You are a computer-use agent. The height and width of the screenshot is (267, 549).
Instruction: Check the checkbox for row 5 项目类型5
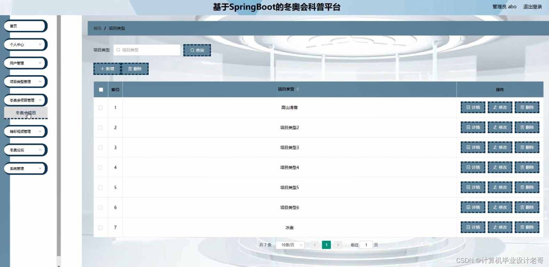(100, 187)
